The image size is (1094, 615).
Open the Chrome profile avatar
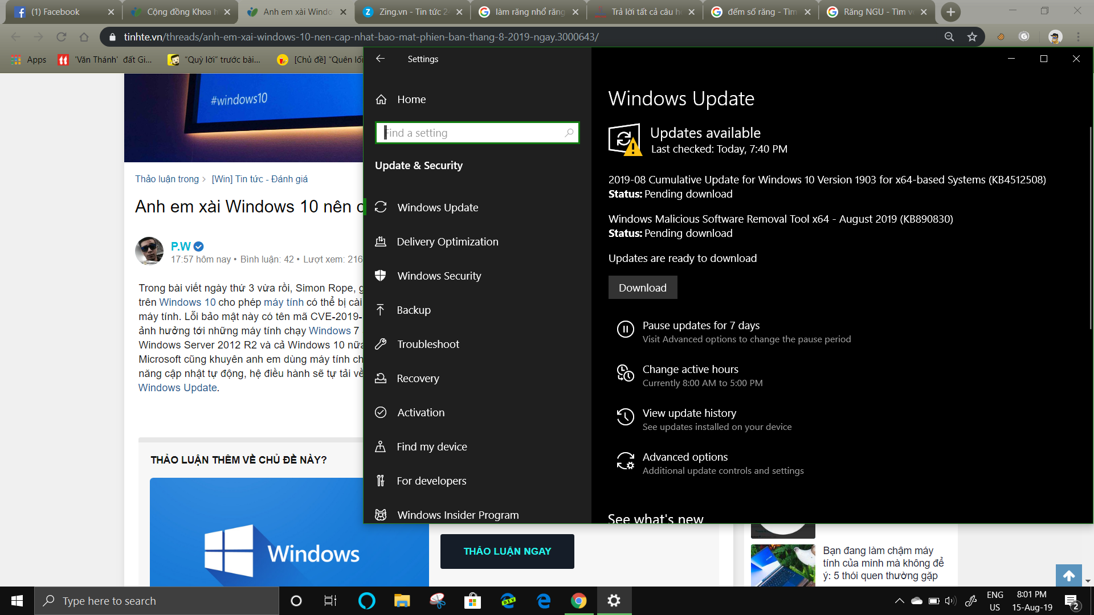[x=1055, y=37]
